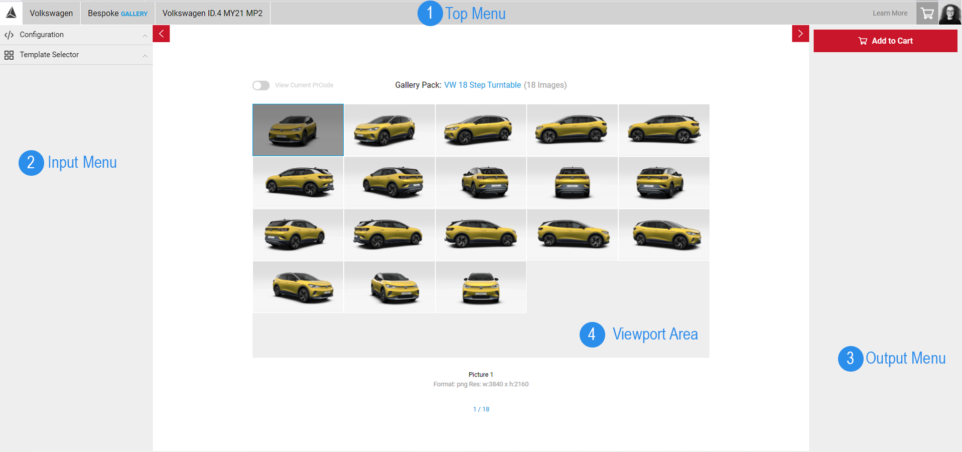Screen dimensions: 962x452
Task: Click the Template Selector grid icon
Action: tap(9, 55)
